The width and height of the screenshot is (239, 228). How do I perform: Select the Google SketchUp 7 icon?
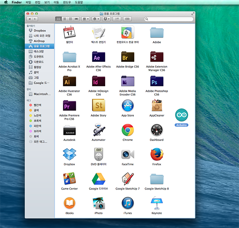[x=127, y=178]
